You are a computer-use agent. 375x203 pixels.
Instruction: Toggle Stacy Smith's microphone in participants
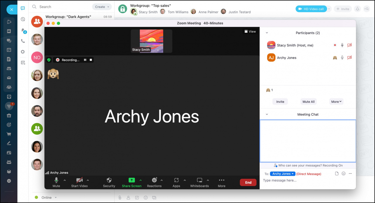tap(342, 45)
